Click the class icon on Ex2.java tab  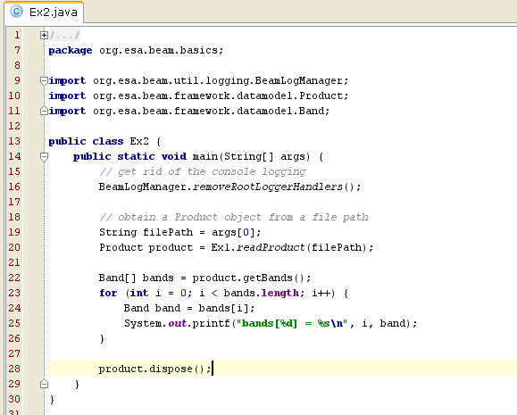point(16,12)
